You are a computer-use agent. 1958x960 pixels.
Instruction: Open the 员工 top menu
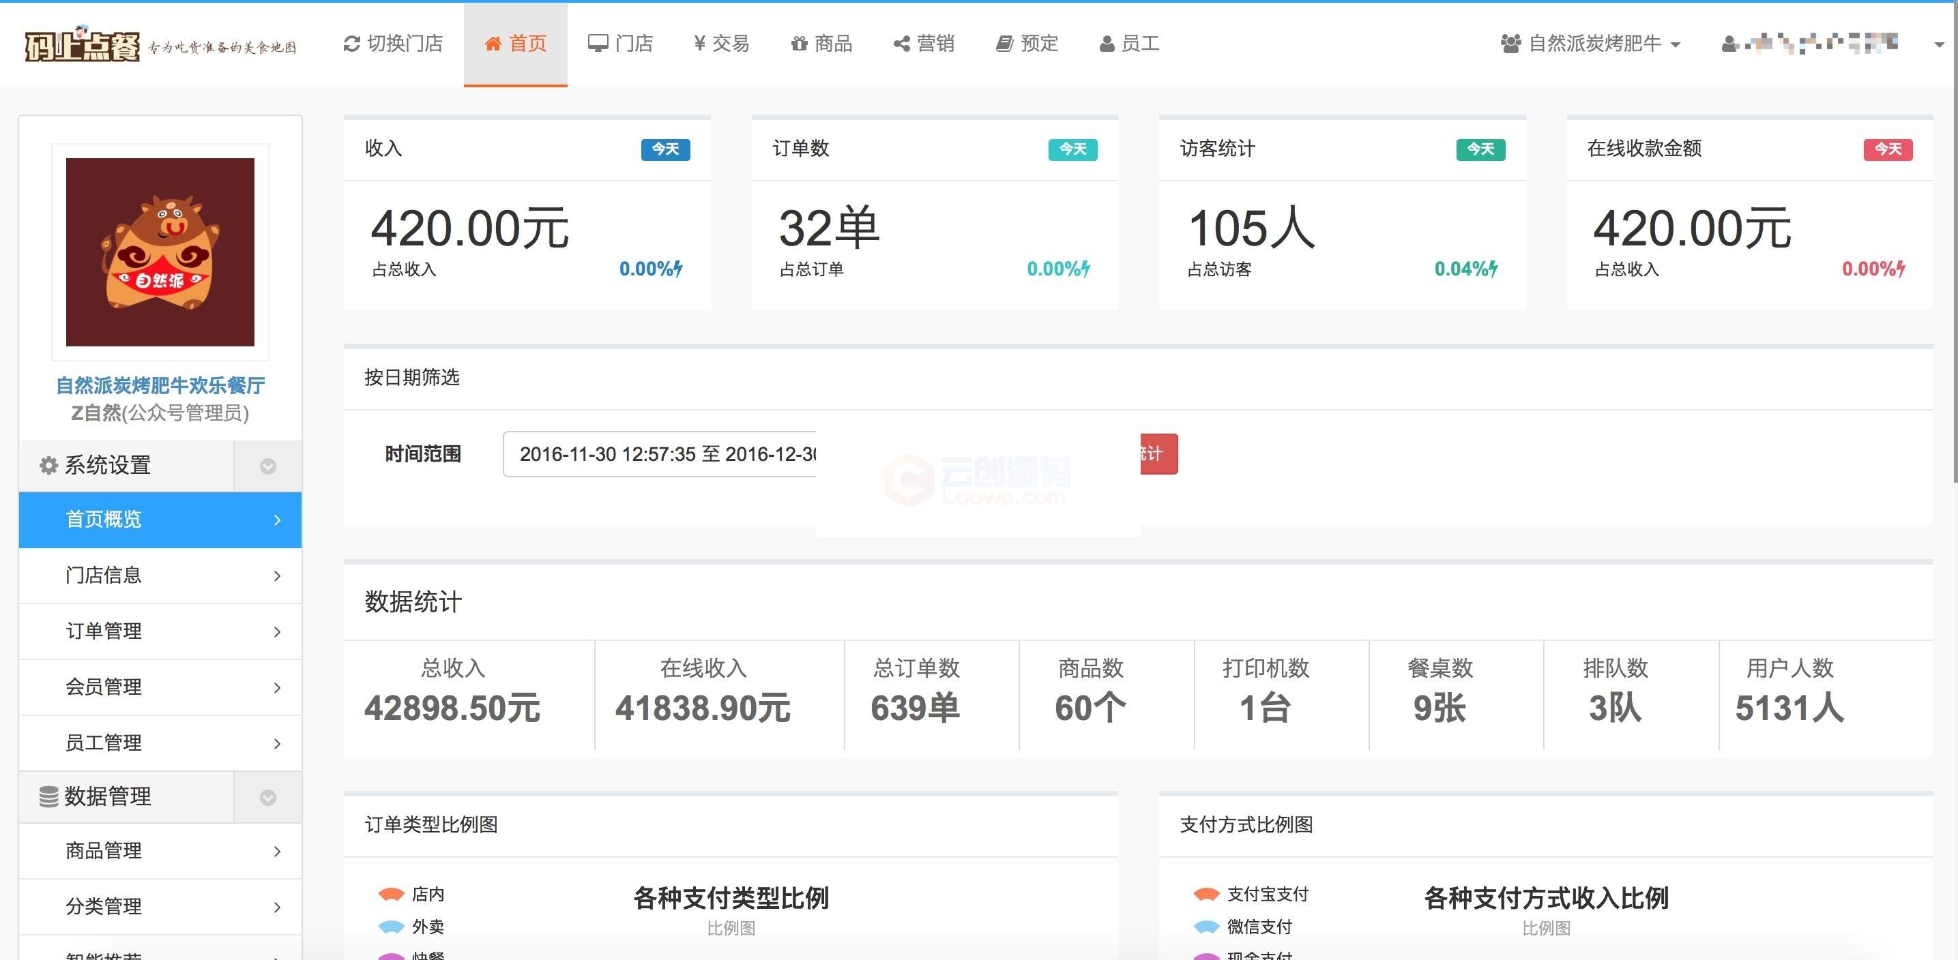[x=1128, y=44]
